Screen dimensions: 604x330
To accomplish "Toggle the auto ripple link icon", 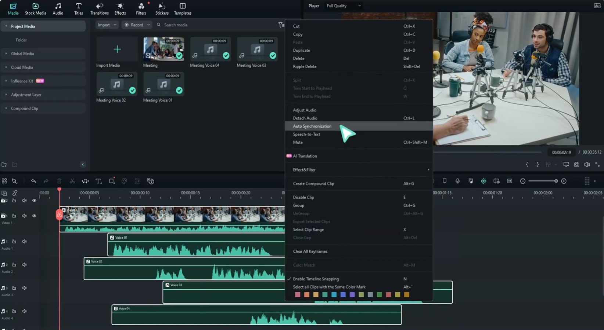I will tap(15, 193).
